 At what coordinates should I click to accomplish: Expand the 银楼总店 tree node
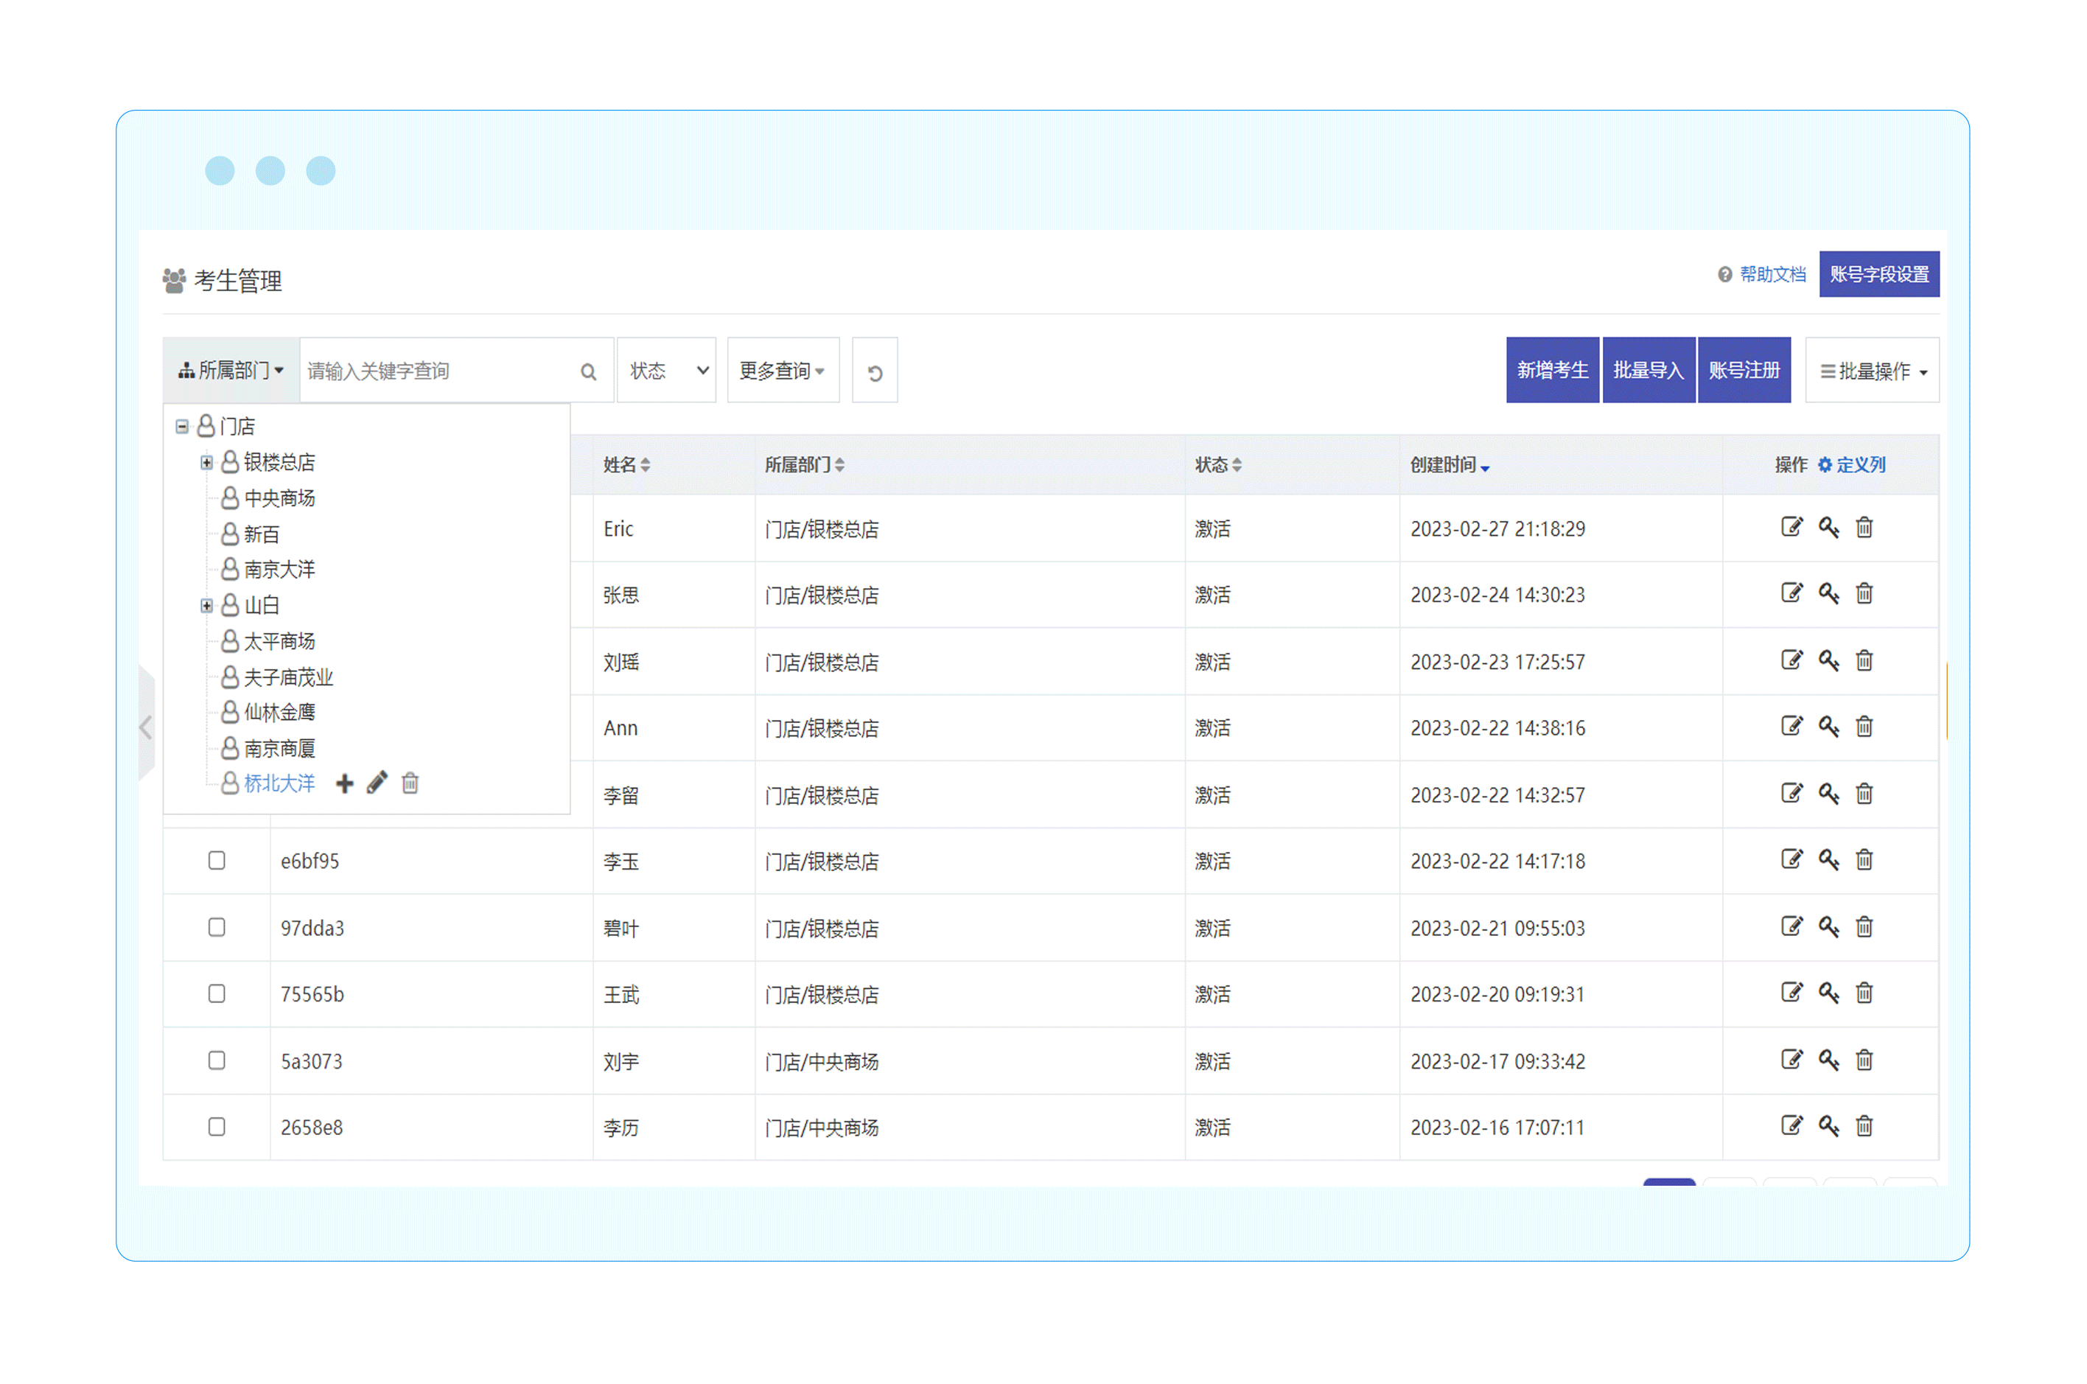[206, 463]
